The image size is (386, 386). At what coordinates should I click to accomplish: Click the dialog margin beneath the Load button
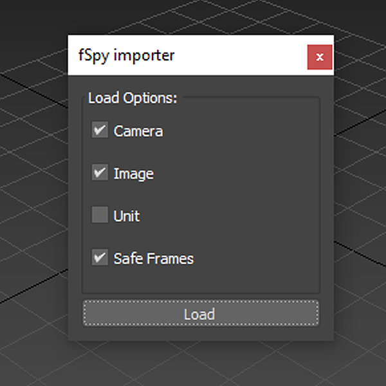point(201,333)
